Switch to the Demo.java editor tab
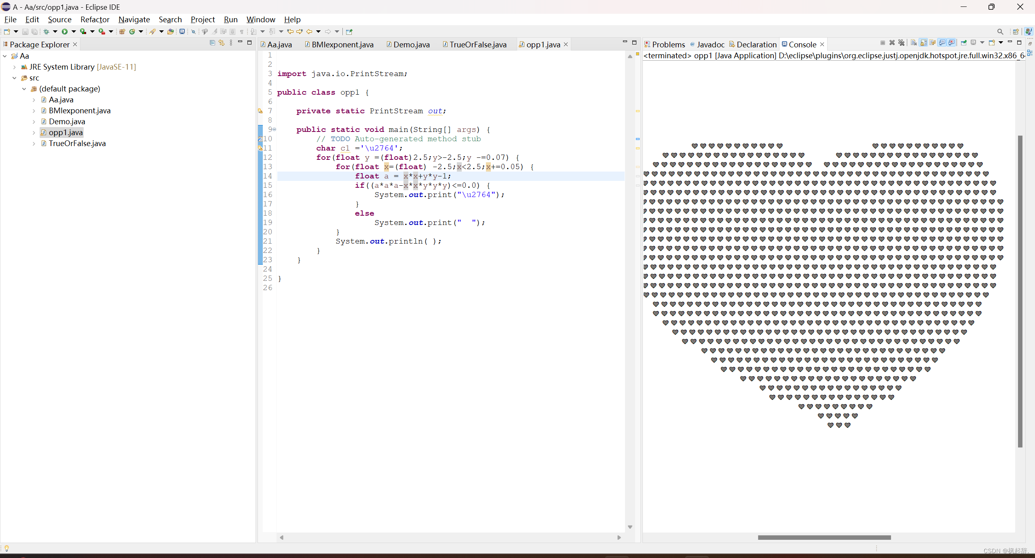 click(411, 45)
